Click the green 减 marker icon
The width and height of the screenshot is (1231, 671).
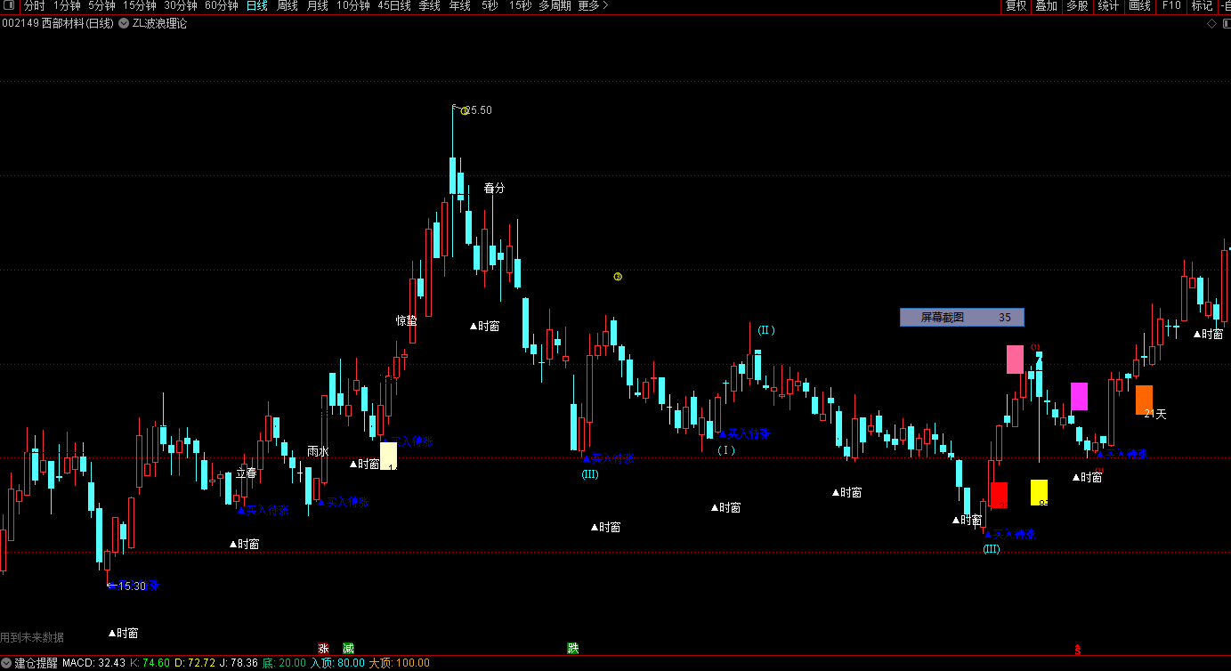click(348, 648)
